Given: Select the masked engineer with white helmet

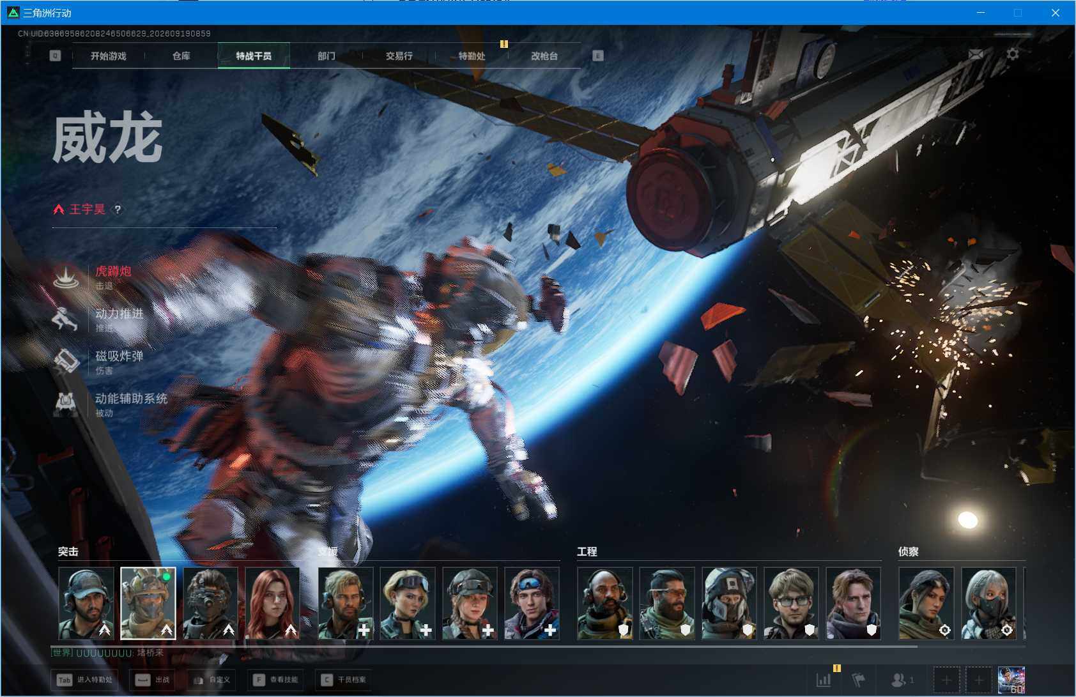Looking at the screenshot, I should click(x=728, y=603).
